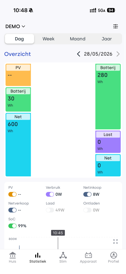This screenshot has height=274, width=126.
Task: Enable the Laad series toggle
Action: pos(50,210)
